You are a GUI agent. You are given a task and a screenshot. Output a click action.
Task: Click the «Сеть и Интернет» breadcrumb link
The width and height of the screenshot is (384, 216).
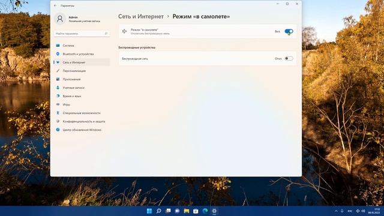click(x=141, y=16)
